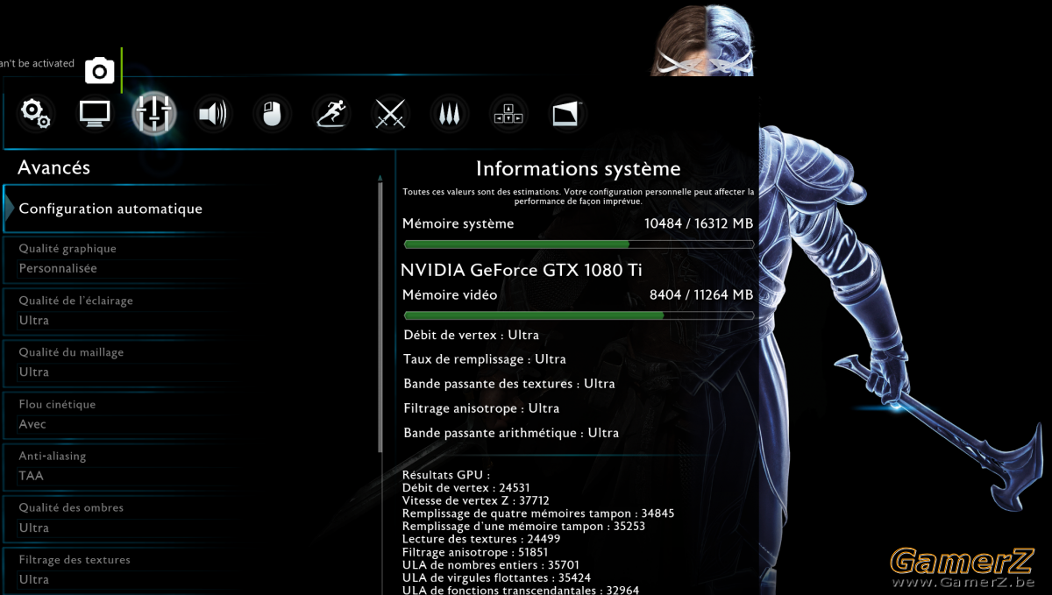The image size is (1052, 595).
Task: Click the Informations système title
Action: pos(579,169)
